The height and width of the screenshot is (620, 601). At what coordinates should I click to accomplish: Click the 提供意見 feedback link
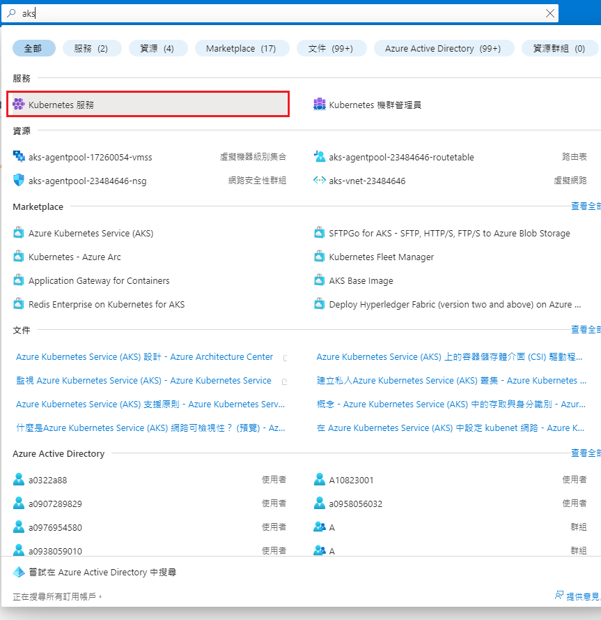tap(584, 596)
